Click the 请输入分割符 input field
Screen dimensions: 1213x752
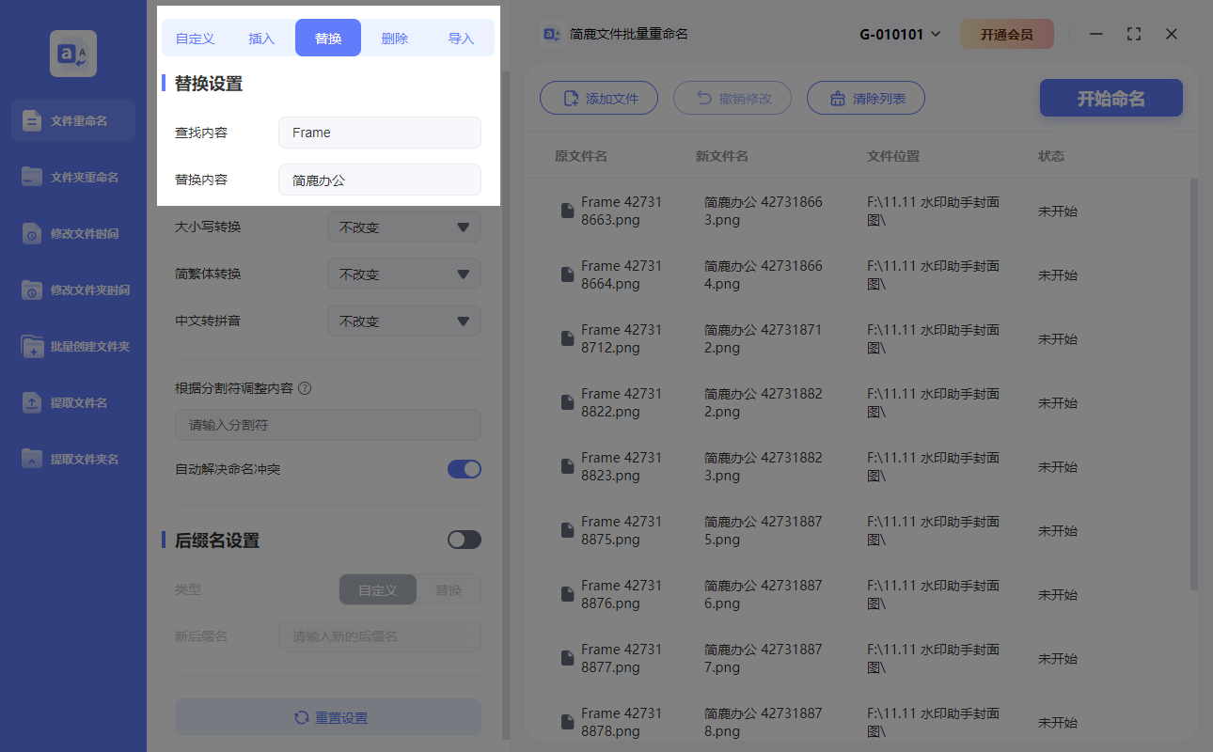click(x=328, y=425)
